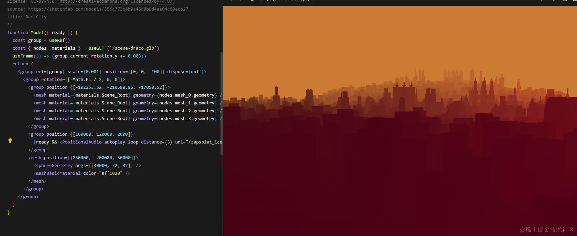This screenshot has width=577, height=236.
Task: Click the editor vertical scrollbar thumb
Action: point(221,103)
